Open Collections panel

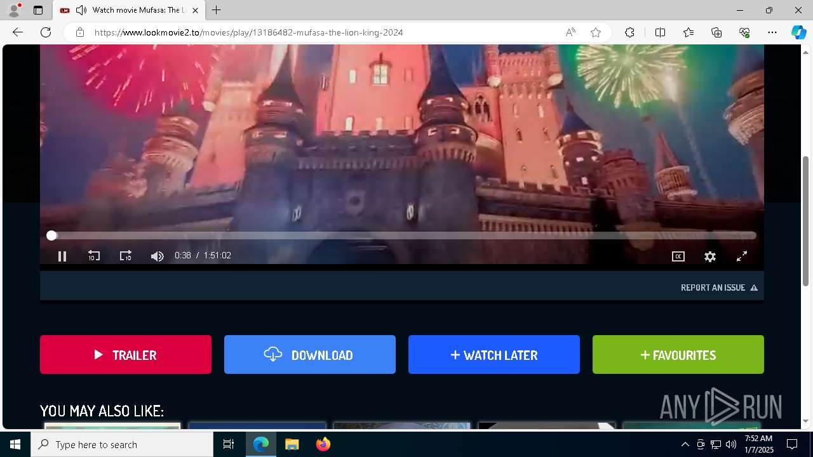pos(716,32)
